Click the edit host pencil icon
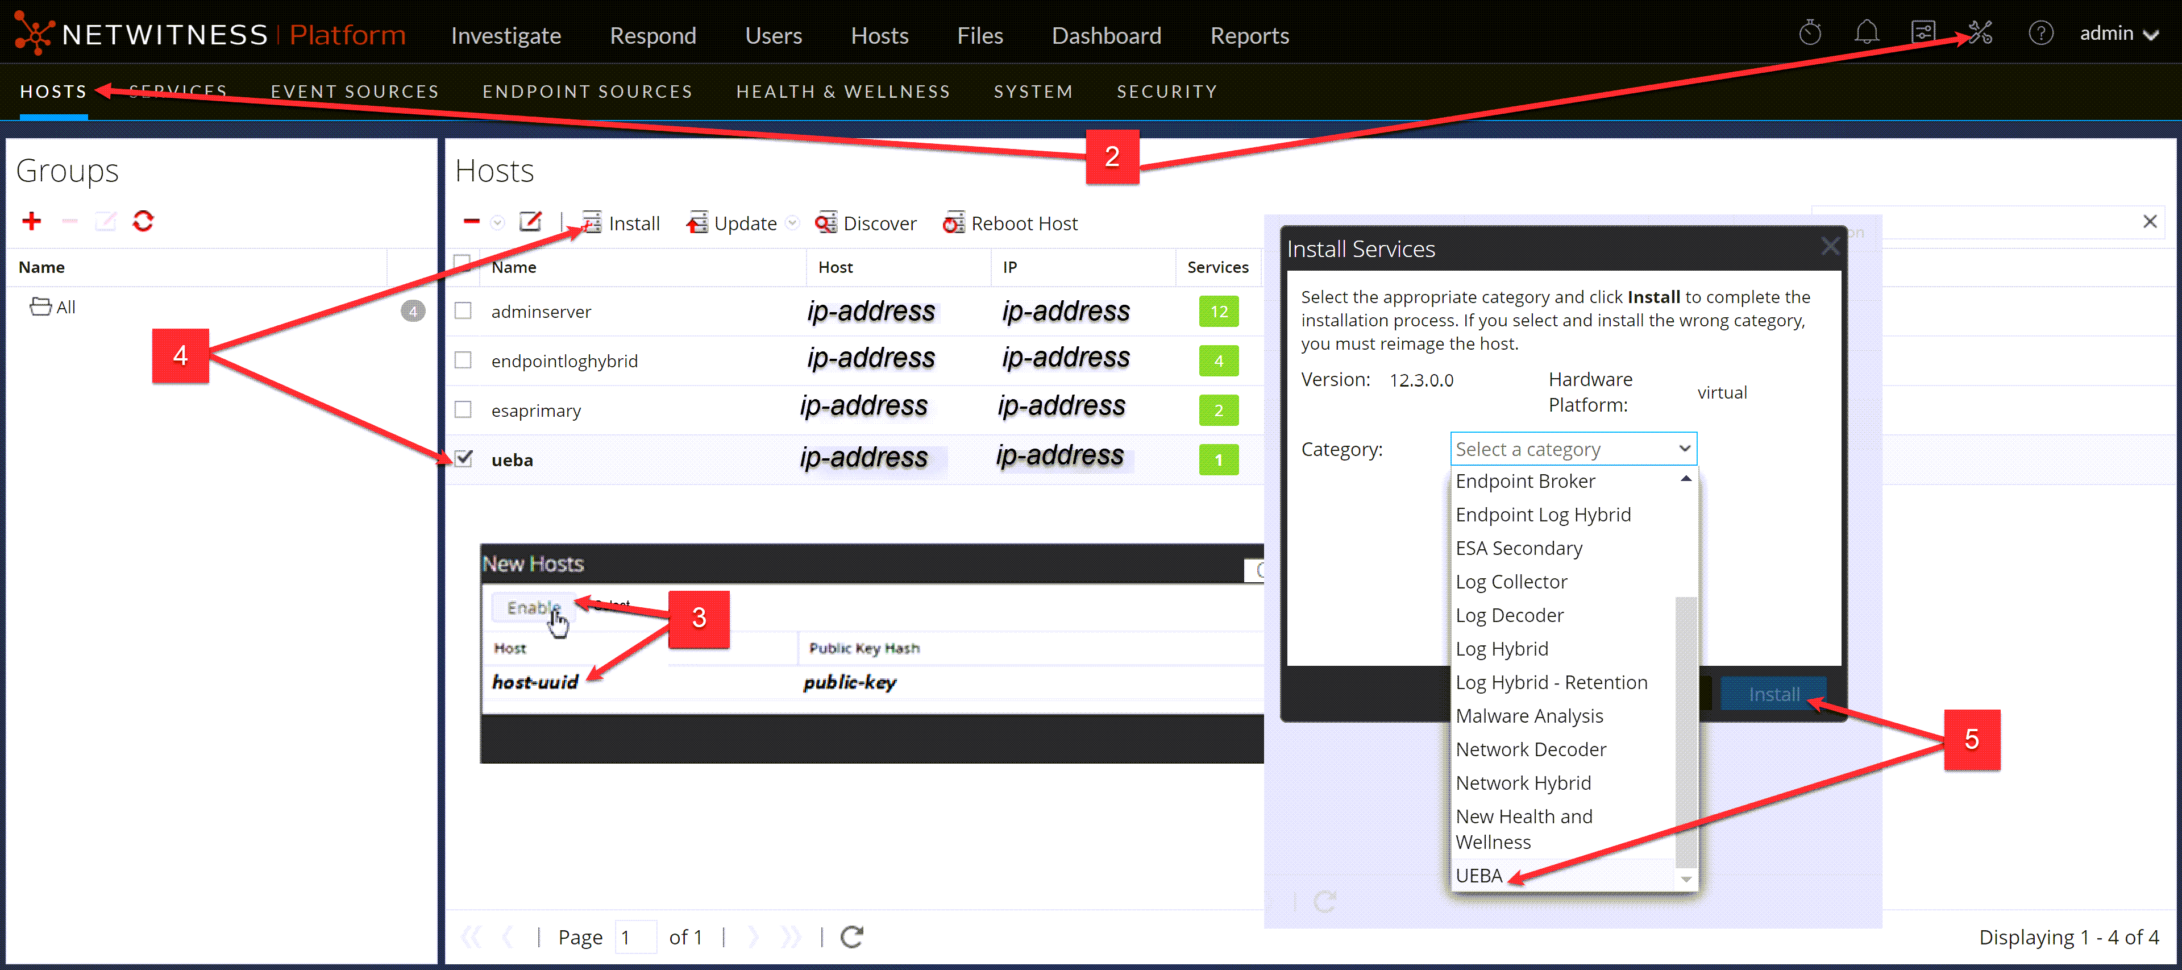The width and height of the screenshot is (2182, 970). (530, 223)
